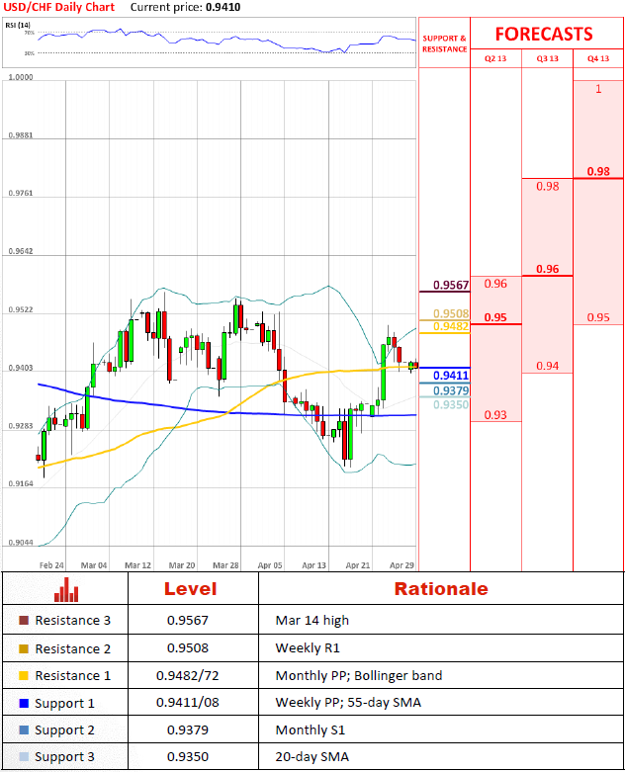626x772 pixels.
Task: Click the 0.9044 price axis label
Action: [x=21, y=543]
